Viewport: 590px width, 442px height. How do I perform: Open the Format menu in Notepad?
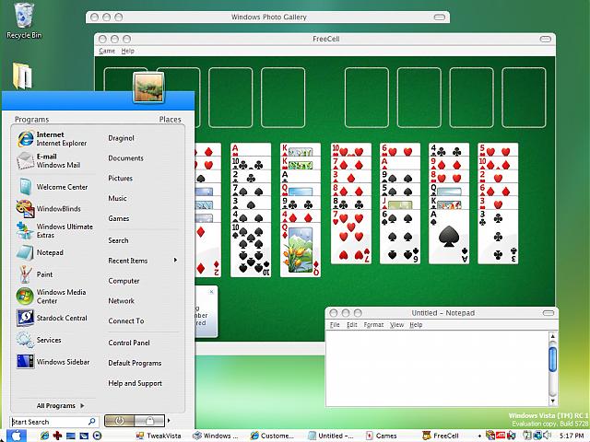373,324
